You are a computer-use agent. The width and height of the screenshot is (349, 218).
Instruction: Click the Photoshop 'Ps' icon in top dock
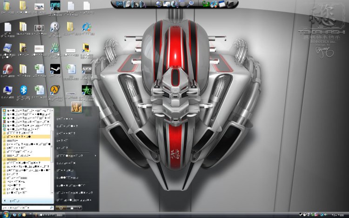click(x=120, y=4)
